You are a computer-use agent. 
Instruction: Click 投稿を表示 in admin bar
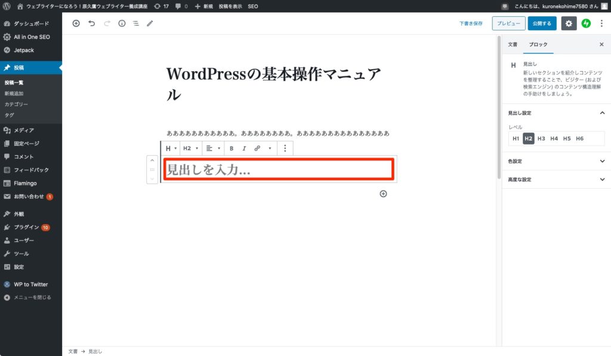click(x=230, y=6)
